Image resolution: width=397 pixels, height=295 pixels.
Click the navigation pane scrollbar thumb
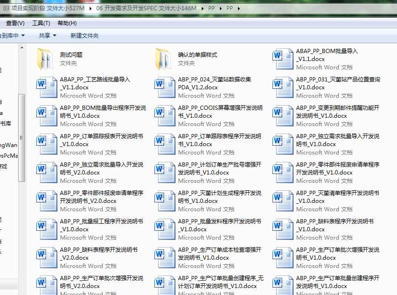pos(22,138)
